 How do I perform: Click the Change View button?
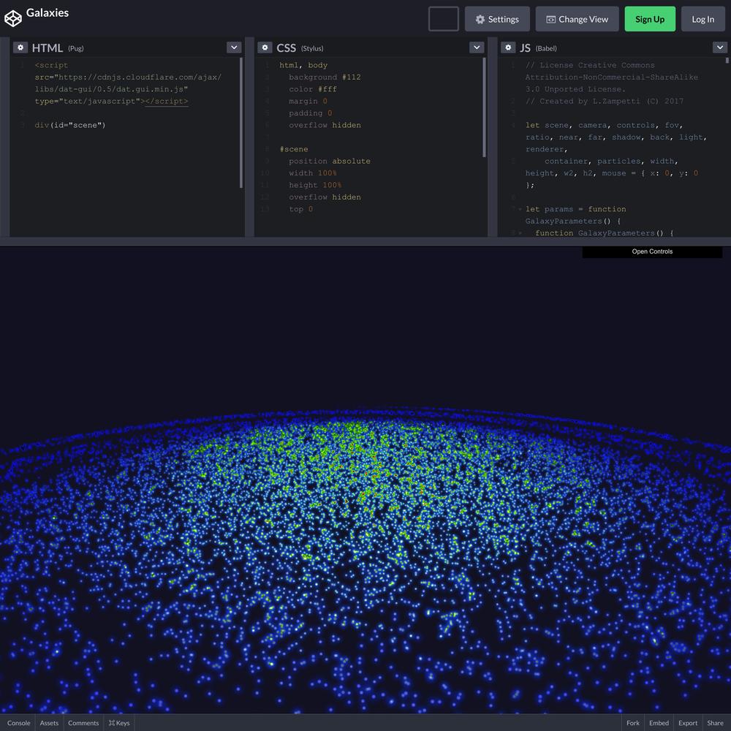point(577,19)
